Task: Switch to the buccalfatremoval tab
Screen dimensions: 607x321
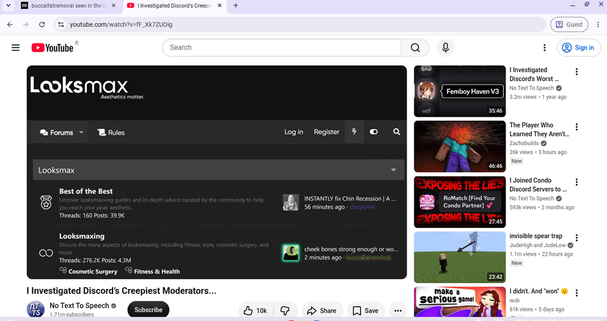Action: [67, 5]
